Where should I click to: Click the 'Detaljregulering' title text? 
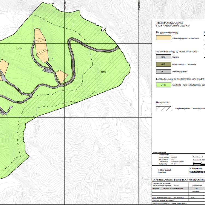click(x=195, y=168)
